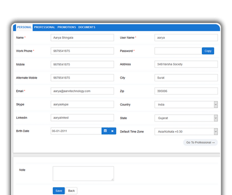232x195 pixels.
Task: Go To Professional section
Action: (200, 142)
